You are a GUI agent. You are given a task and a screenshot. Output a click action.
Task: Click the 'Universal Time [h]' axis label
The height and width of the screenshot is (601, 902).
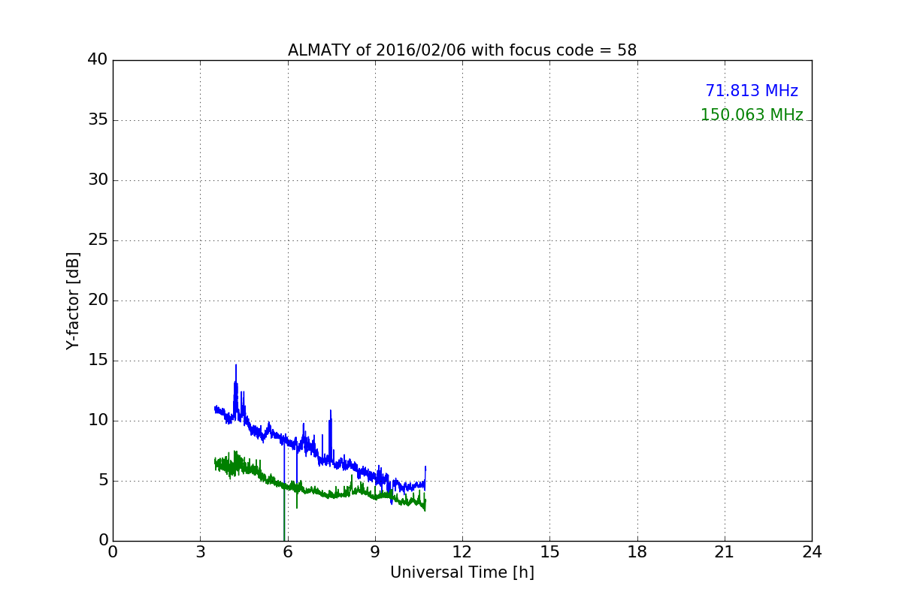pyautogui.click(x=462, y=572)
